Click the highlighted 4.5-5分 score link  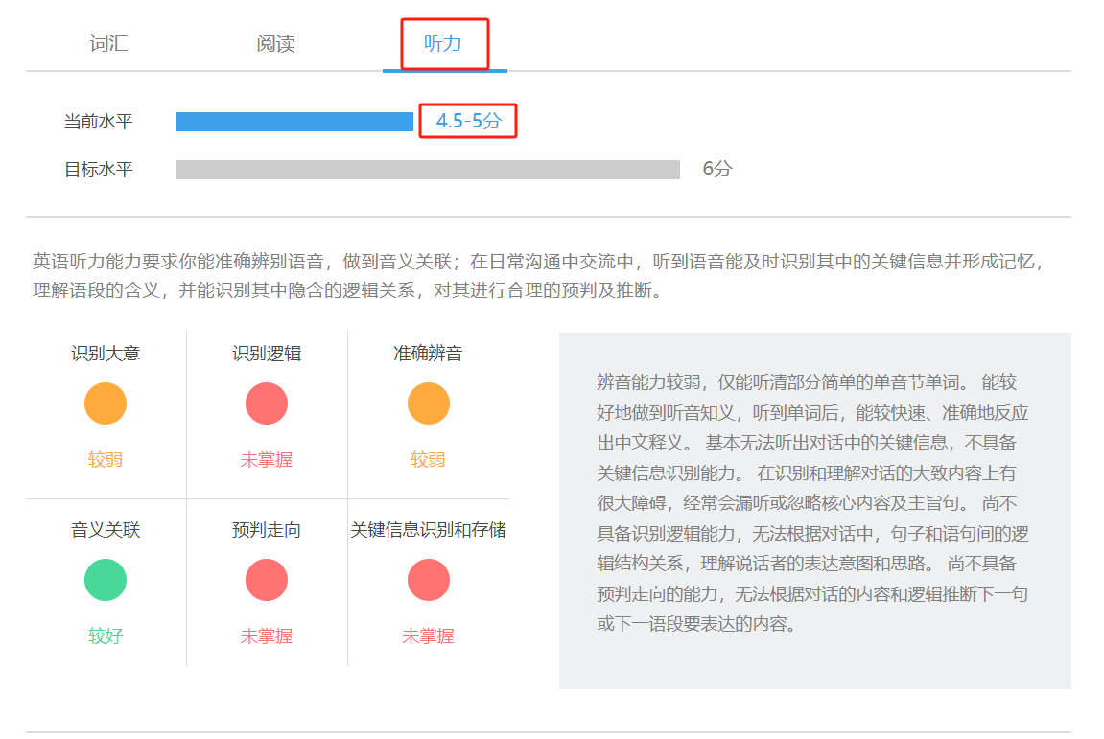467,122
